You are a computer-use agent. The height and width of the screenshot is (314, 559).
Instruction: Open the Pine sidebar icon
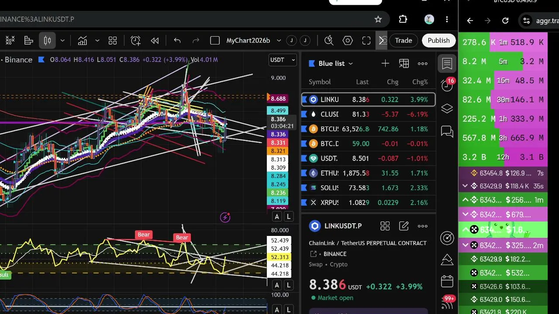tap(447, 259)
